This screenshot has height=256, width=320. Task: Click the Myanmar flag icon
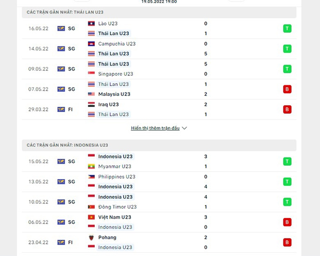tap(91, 167)
